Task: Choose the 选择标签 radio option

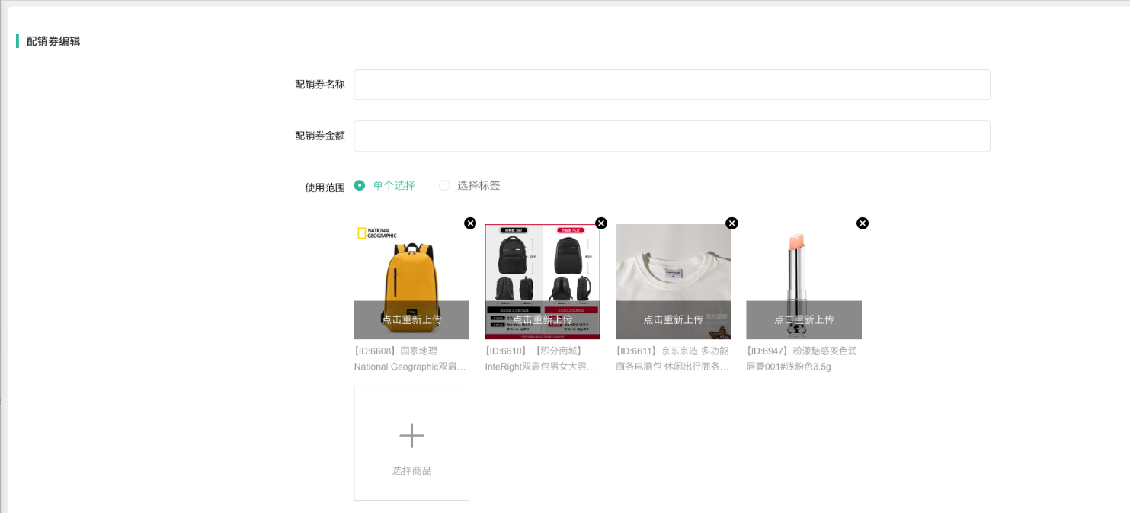Action: click(x=444, y=185)
